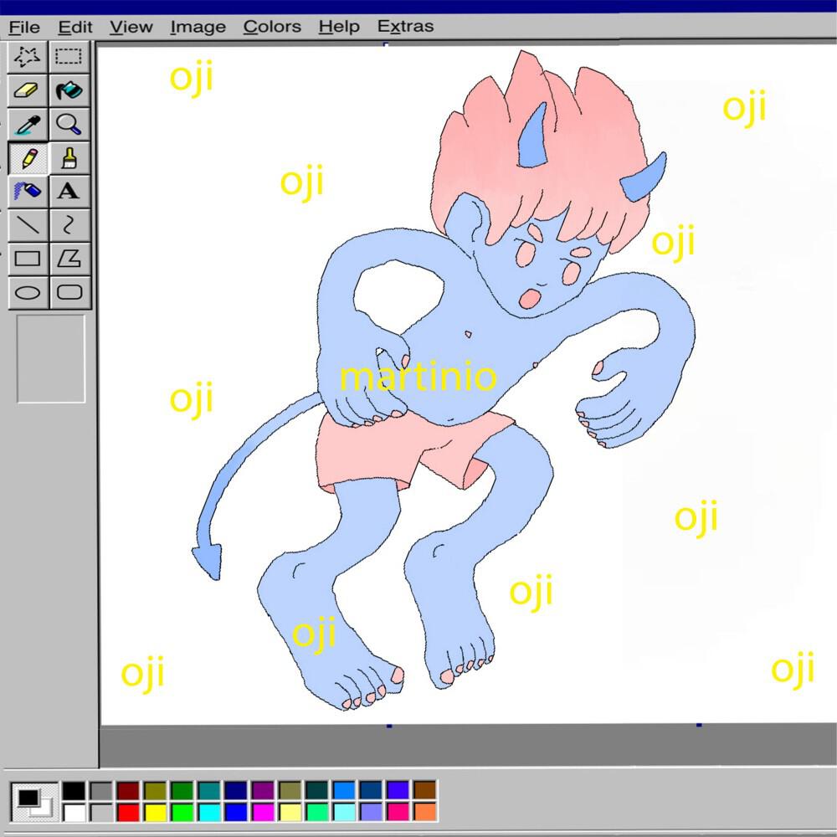Pick the straight Line tool
This screenshot has width=837, height=837.
28,224
